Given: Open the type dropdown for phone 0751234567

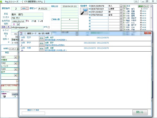Looking at the screenshot, I should [x=121, y=12].
